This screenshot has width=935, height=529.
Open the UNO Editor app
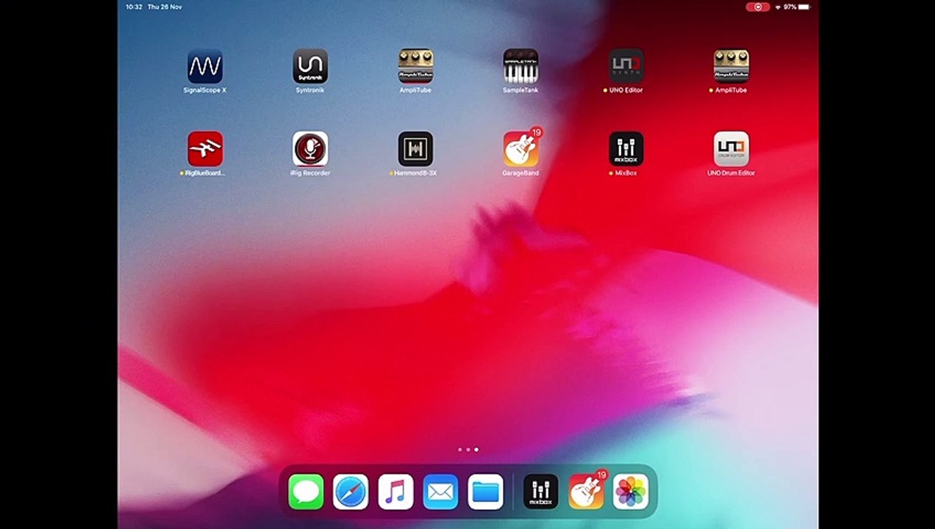point(626,66)
